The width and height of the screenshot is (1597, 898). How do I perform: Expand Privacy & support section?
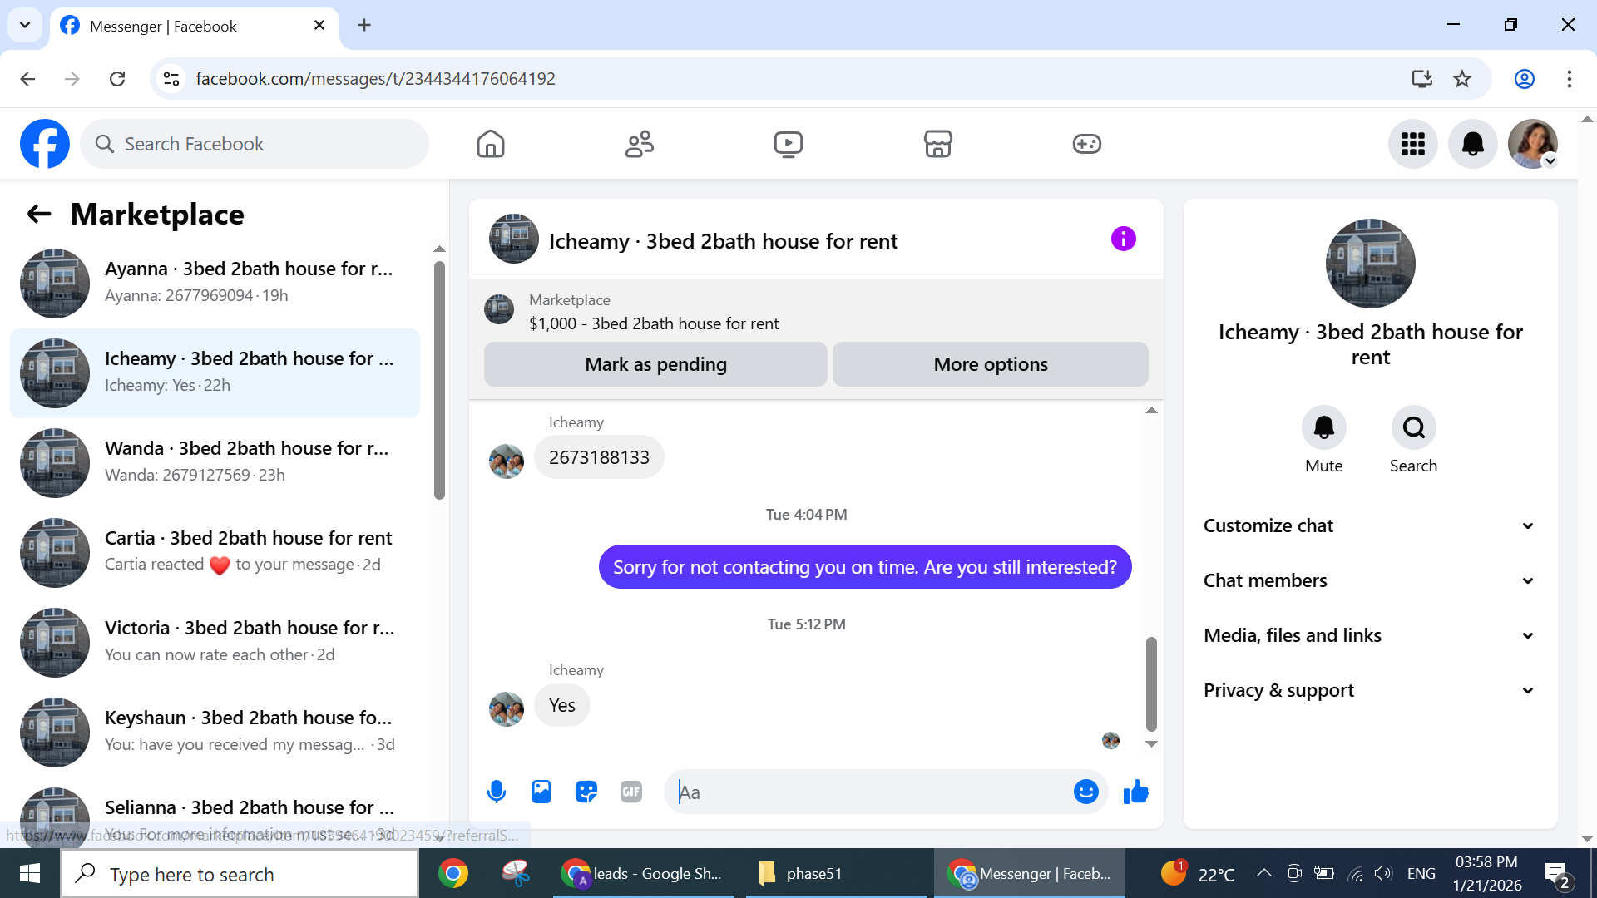[x=1370, y=690]
